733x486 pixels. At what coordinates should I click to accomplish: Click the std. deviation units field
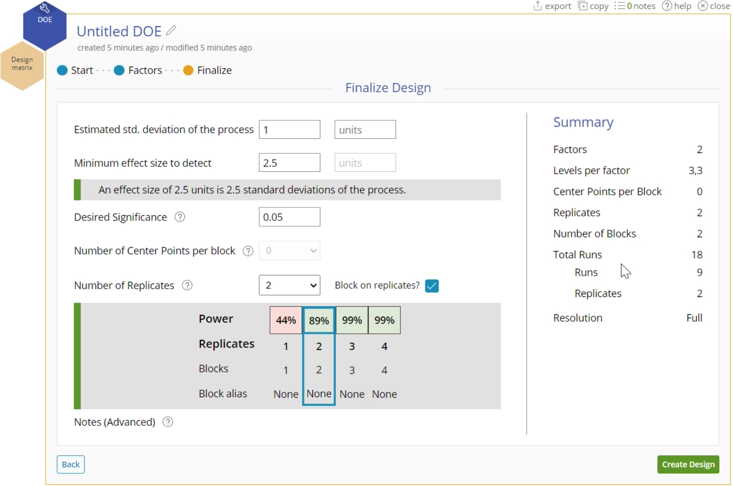[365, 130]
